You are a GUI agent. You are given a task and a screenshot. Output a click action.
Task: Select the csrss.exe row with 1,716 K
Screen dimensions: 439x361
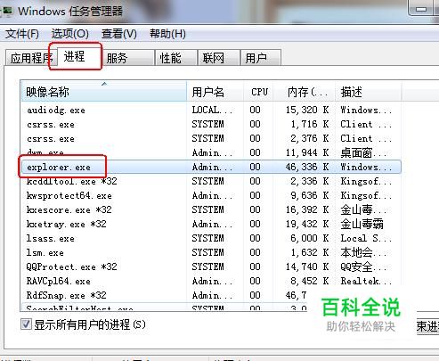(x=211, y=124)
